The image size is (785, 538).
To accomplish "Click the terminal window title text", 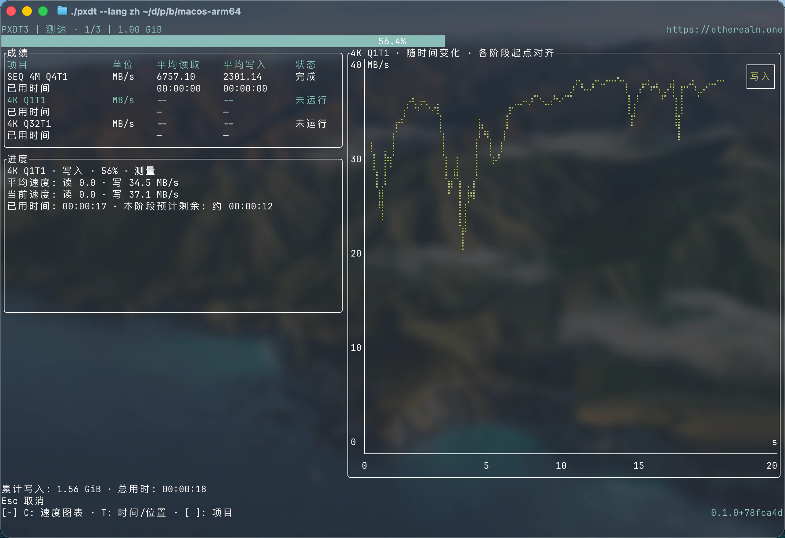I will point(156,11).
